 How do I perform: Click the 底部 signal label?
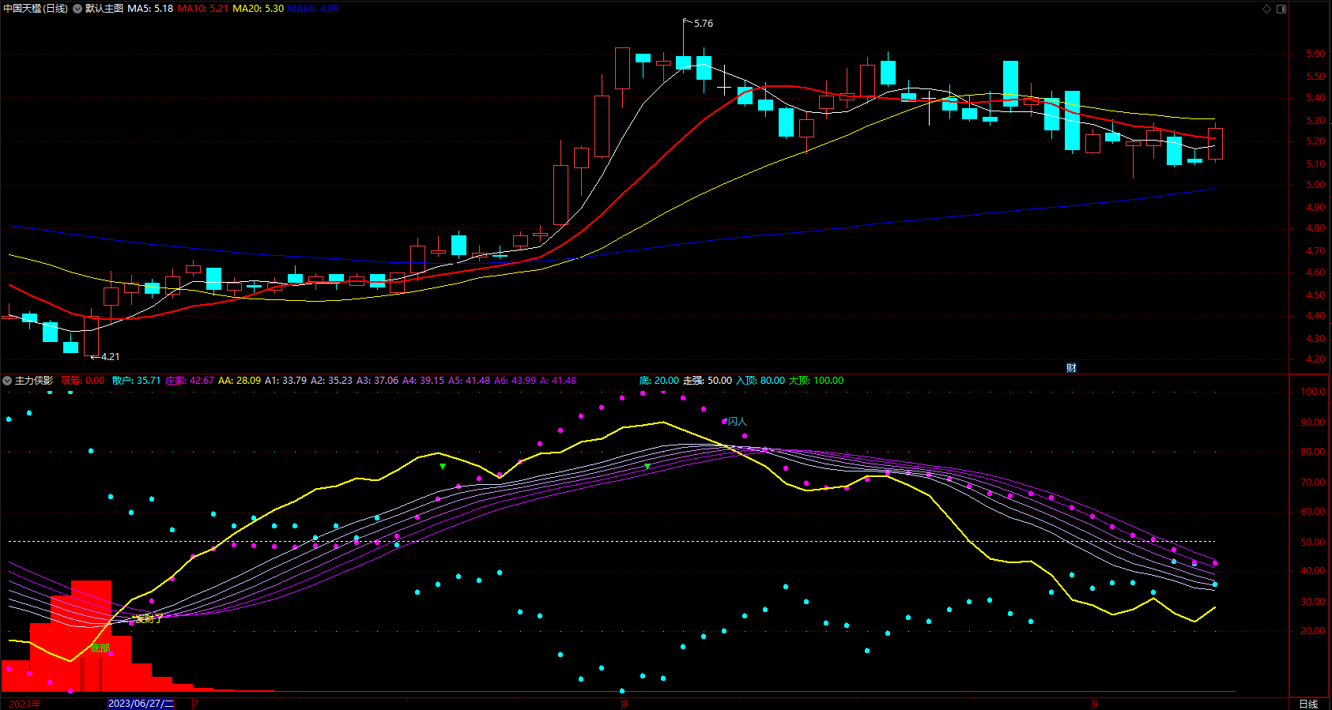[x=100, y=648]
